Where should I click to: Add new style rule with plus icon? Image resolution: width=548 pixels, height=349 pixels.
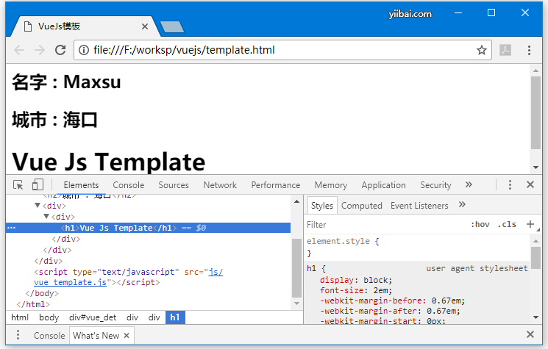click(x=530, y=224)
